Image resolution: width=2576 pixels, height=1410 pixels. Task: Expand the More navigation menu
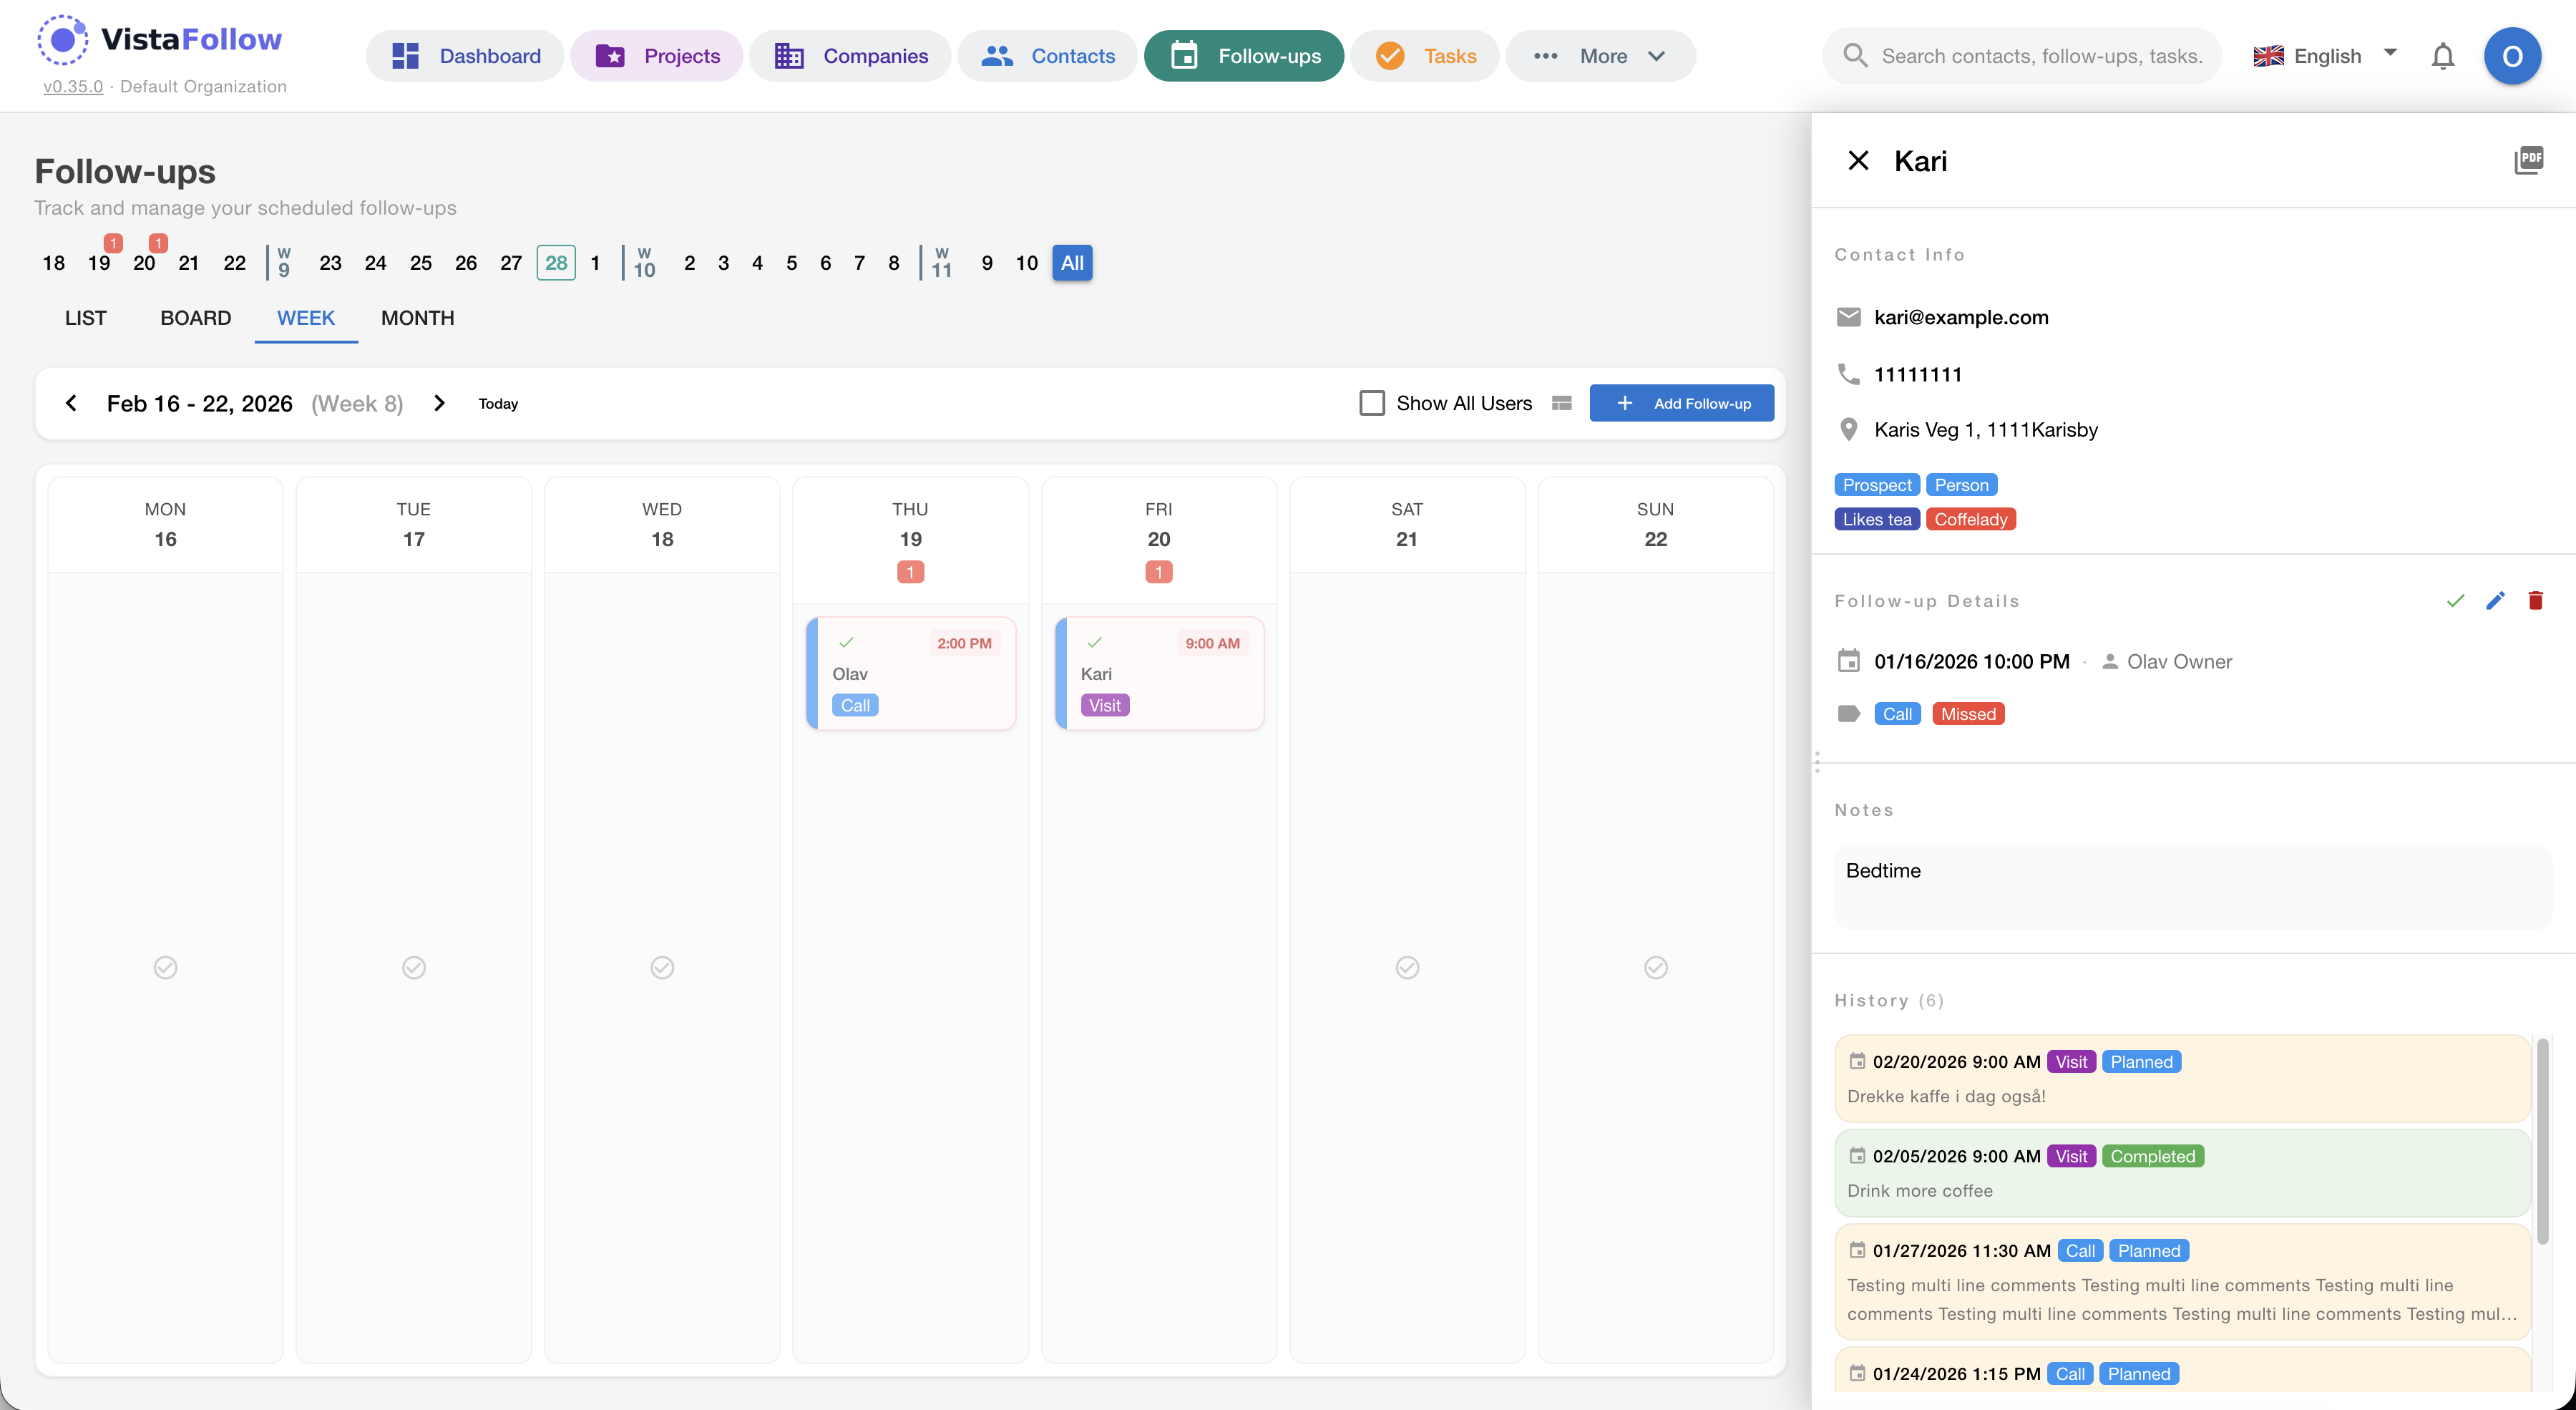[x=1600, y=56]
